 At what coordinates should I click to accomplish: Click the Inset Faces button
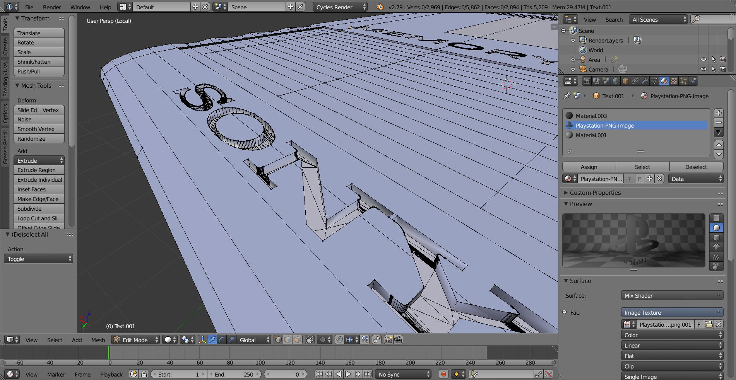[x=39, y=189]
